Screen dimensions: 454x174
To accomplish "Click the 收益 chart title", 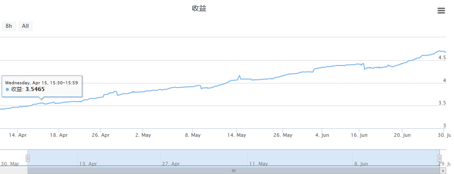I will click(199, 9).
